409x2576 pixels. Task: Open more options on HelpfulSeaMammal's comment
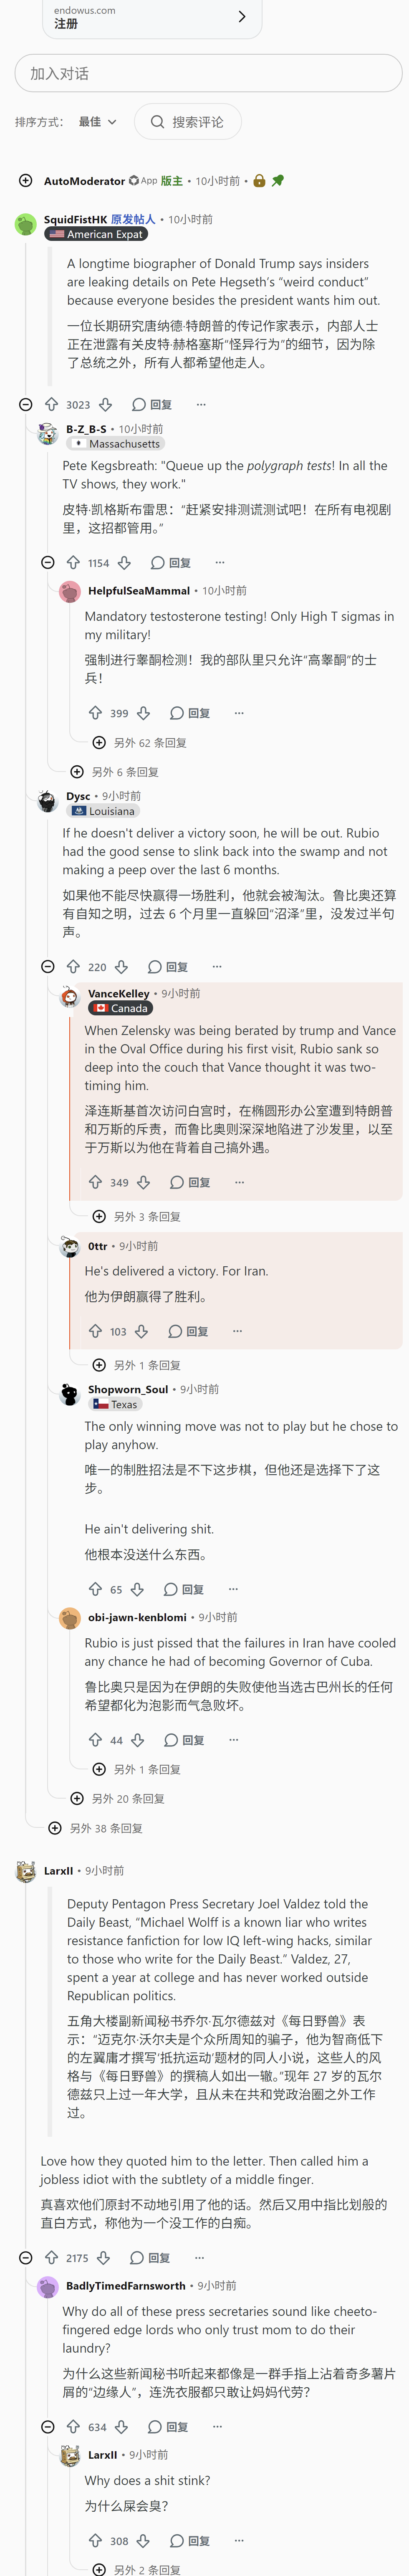point(239,713)
